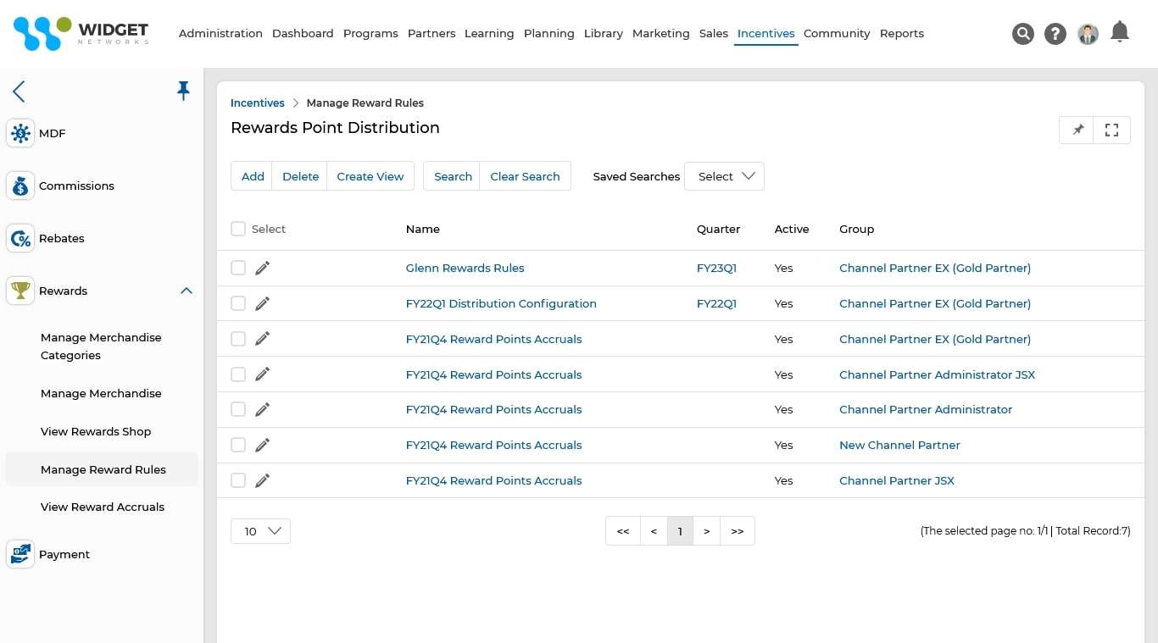Check the checkbox on the last table row
This screenshot has width=1158, height=643.
(238, 480)
